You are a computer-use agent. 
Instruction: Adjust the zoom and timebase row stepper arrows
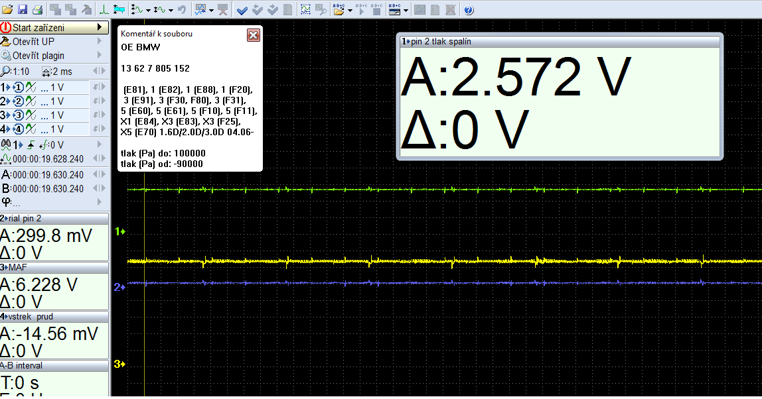(x=99, y=71)
